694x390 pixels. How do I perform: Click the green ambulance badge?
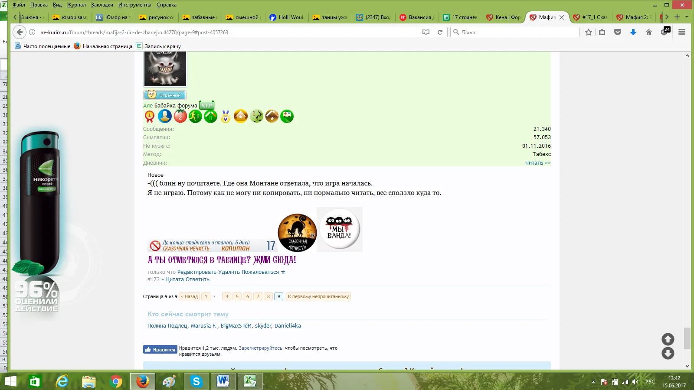coord(287,116)
